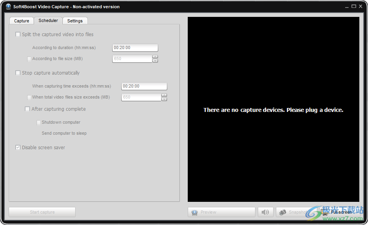
Task: Click the Soft4Boost app icon in title bar
Action: coord(8,7)
